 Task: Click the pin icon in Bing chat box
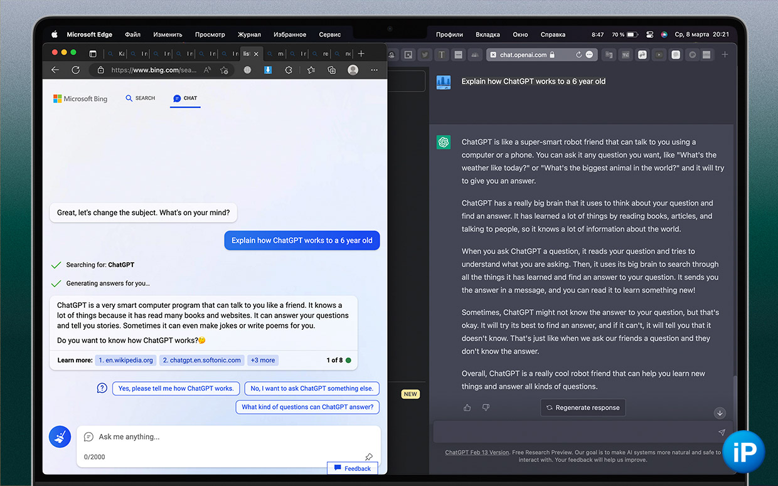coord(368,457)
